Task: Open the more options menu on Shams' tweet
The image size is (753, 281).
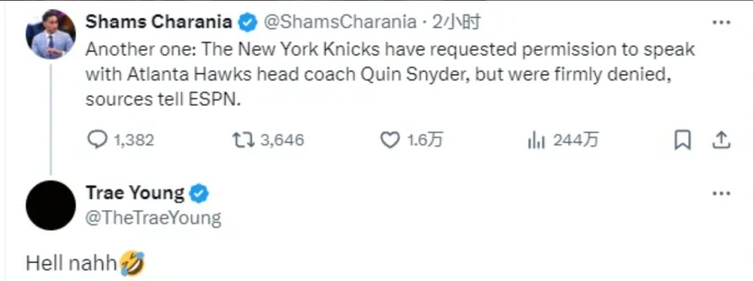Action: [721, 23]
